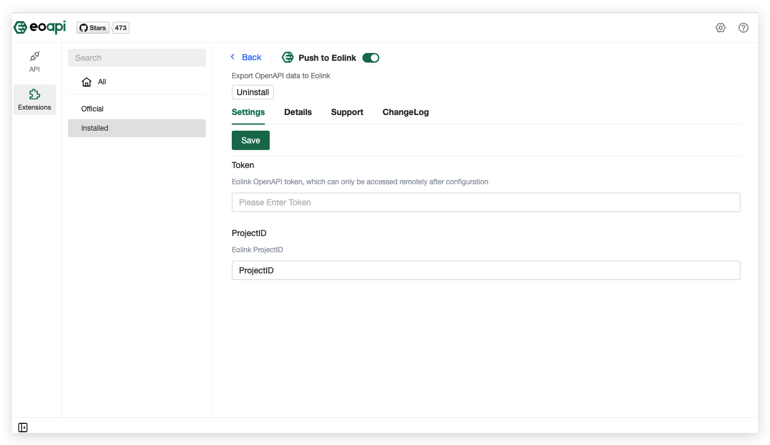The image size is (770, 445).
Task: Click the 473 stars count
Action: pyautogui.click(x=121, y=28)
